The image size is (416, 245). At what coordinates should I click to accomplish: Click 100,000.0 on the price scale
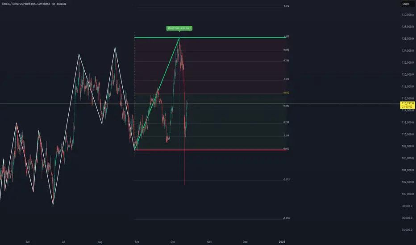tap(408, 194)
